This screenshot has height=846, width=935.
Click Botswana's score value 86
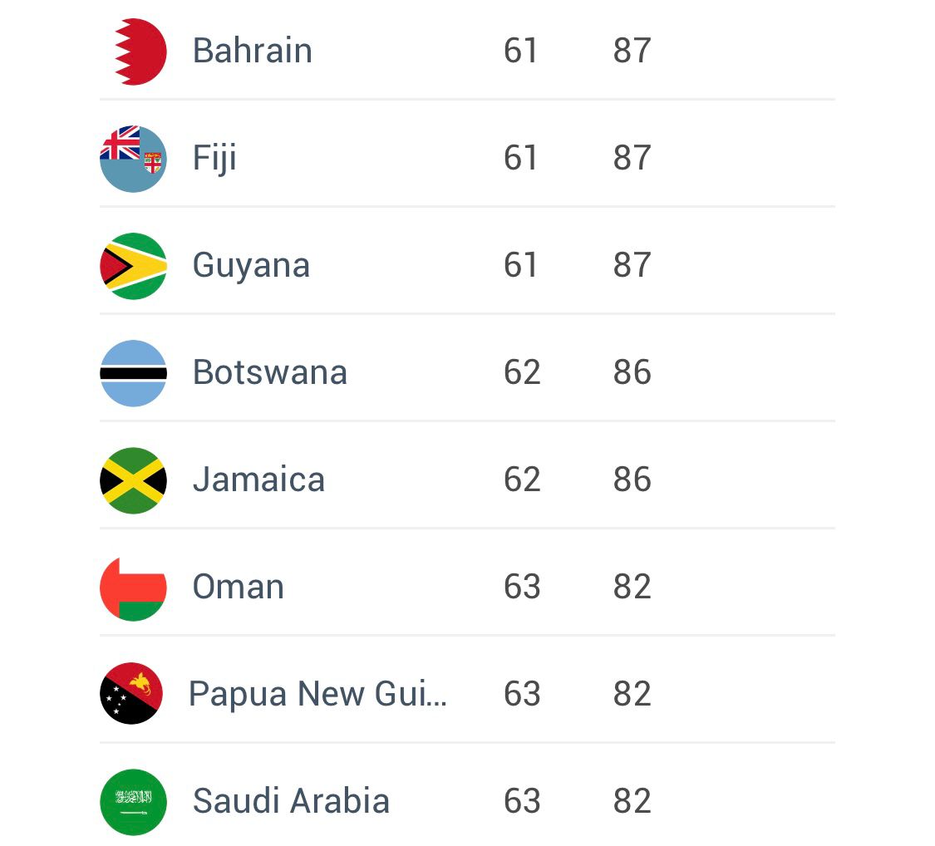point(632,373)
